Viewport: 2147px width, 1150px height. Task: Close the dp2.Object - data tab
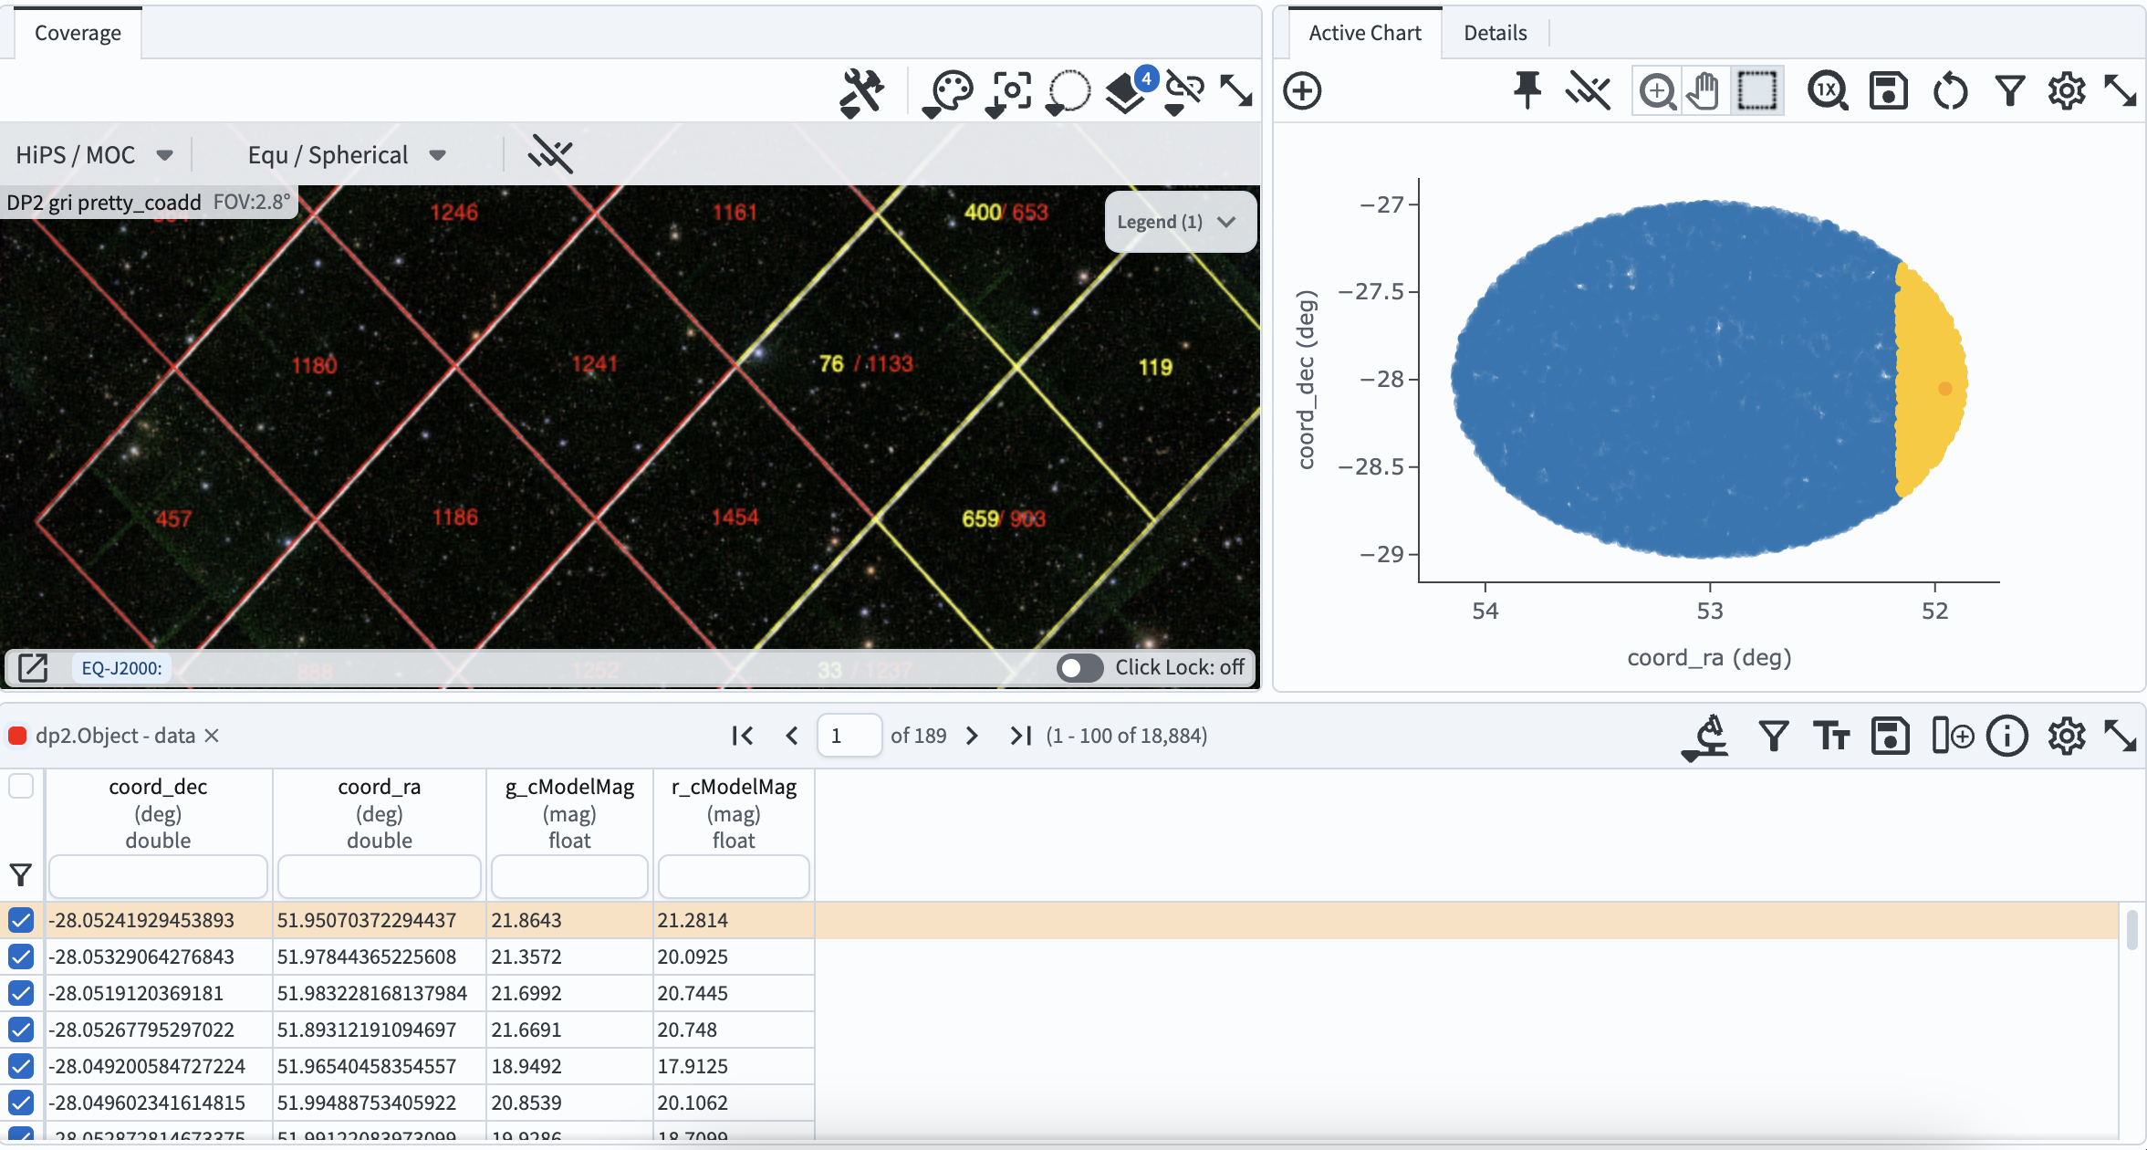[212, 736]
